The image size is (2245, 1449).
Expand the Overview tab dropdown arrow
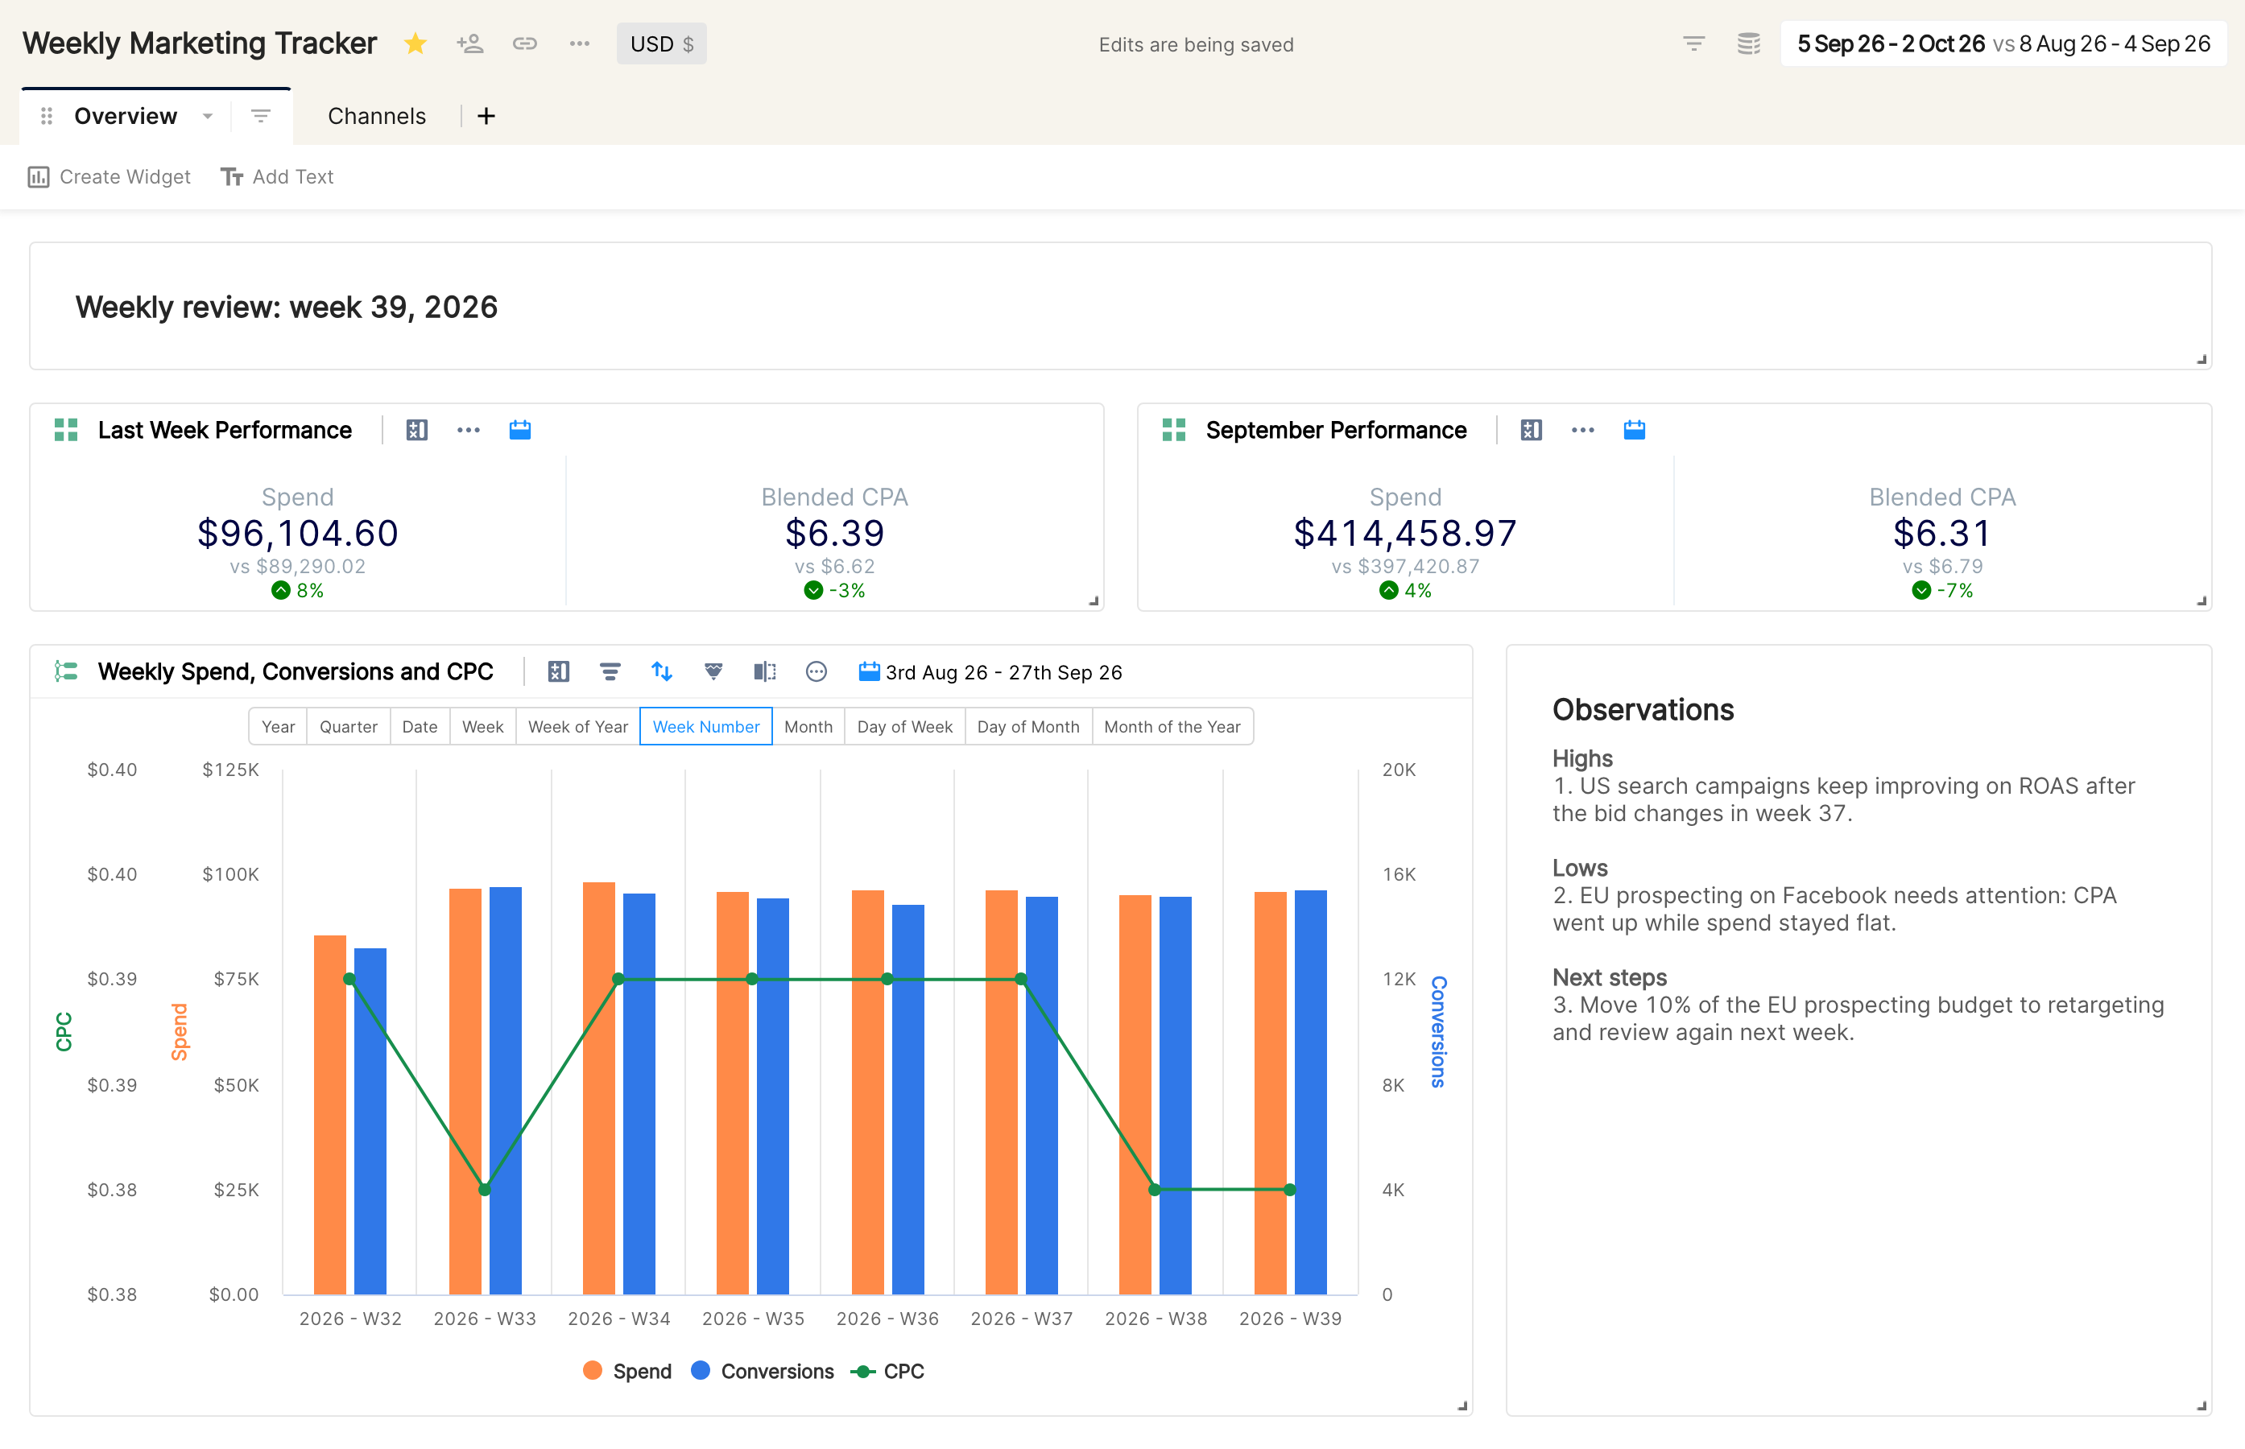tap(208, 116)
